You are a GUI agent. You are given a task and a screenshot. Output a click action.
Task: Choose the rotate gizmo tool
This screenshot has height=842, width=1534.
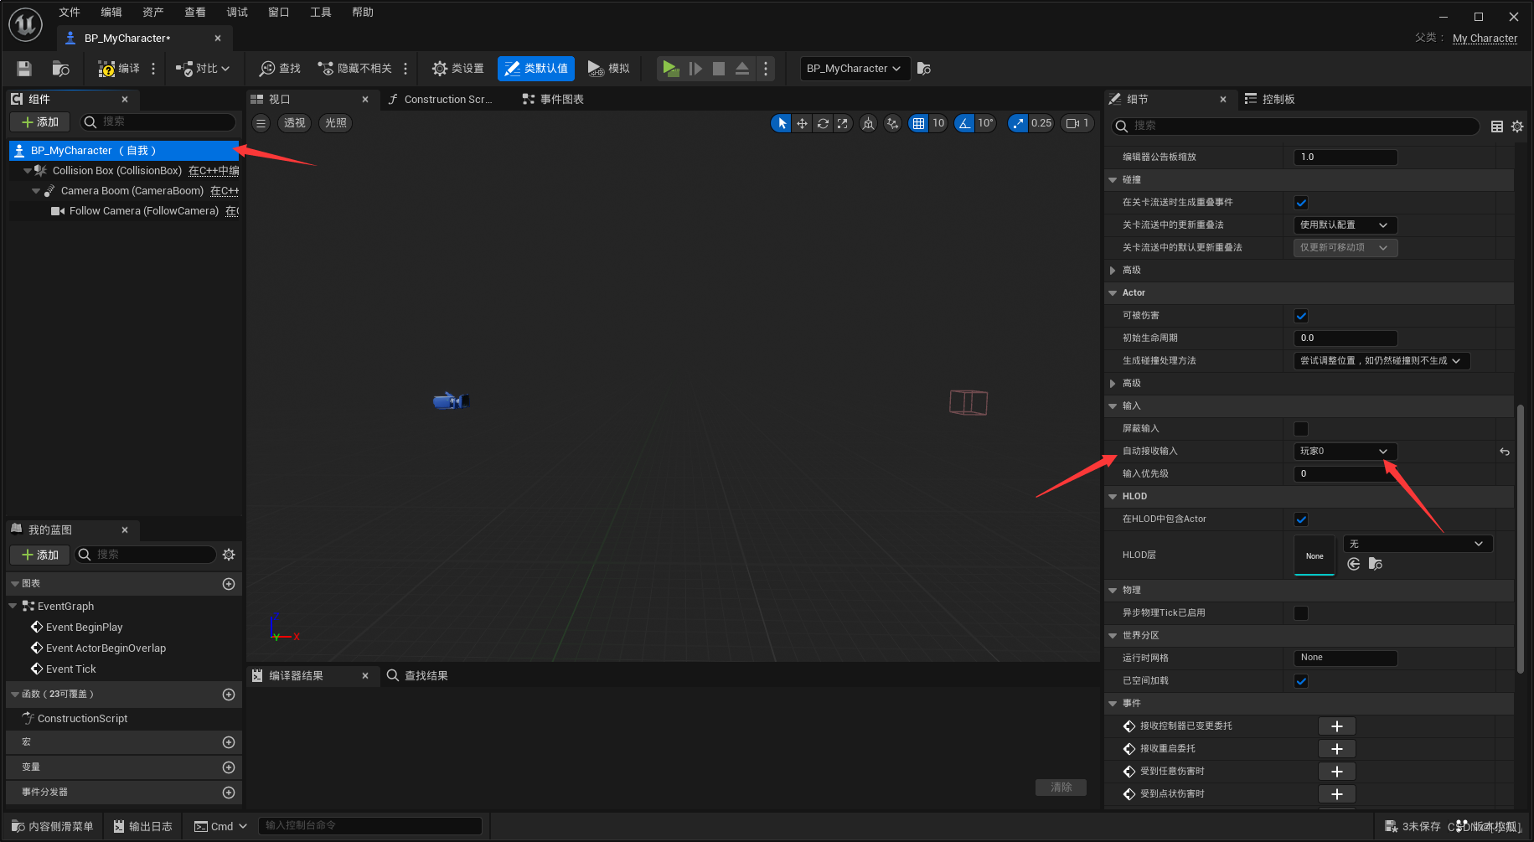(823, 123)
